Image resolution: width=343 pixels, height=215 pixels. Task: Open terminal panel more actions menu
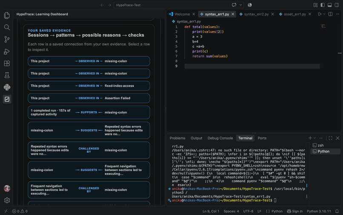[321, 138]
